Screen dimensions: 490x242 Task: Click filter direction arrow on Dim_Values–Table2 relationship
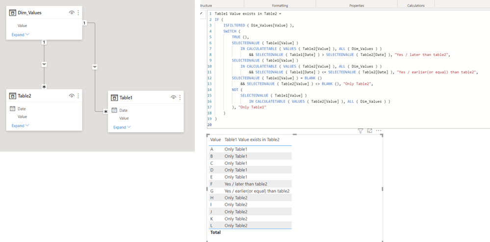[x=44, y=64]
